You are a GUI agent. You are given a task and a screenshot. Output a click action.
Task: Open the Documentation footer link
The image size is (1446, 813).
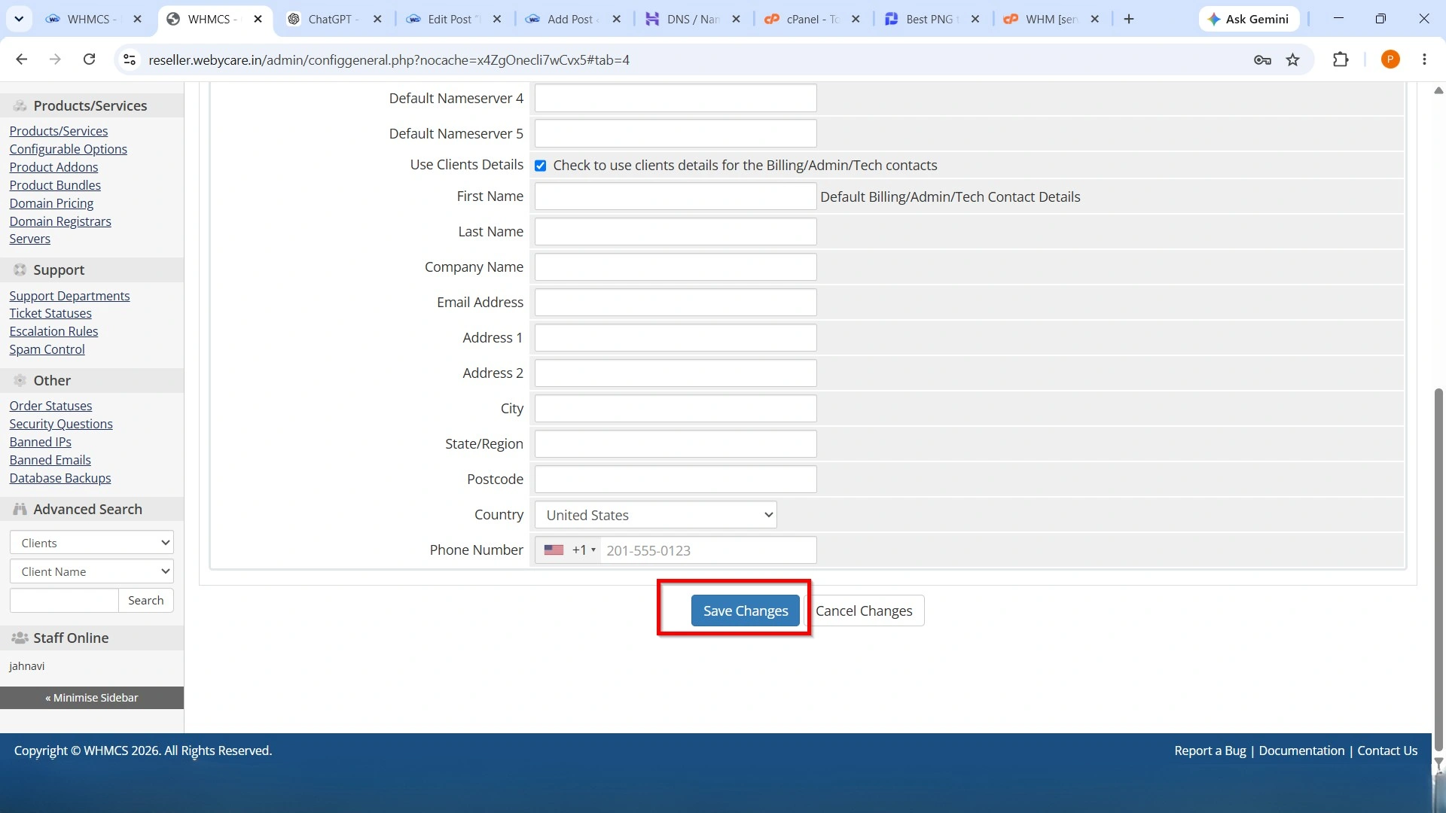(x=1301, y=751)
